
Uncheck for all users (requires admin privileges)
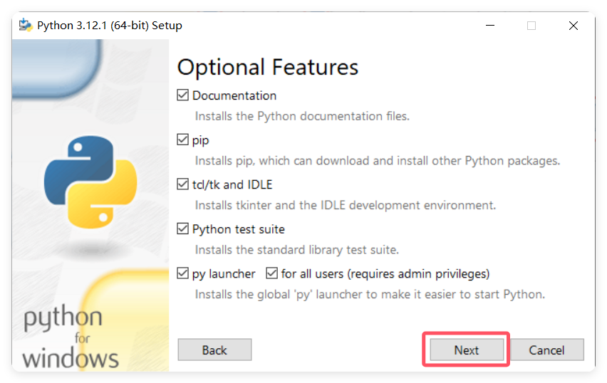click(271, 273)
